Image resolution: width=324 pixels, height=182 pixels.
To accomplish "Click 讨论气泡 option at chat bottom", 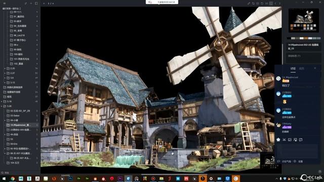I will tap(287, 162).
